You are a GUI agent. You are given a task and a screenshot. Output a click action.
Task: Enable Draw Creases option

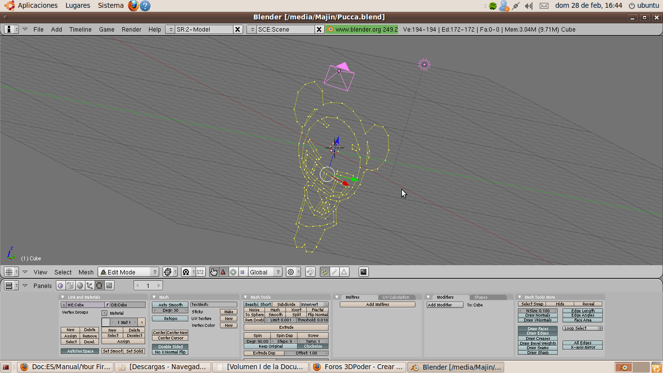click(538, 339)
